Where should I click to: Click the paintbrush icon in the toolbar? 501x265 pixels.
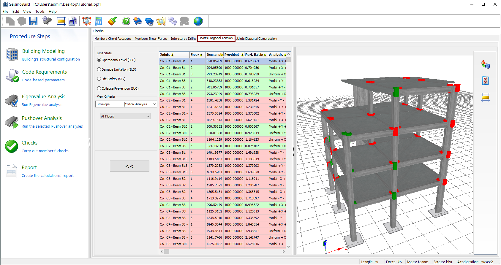coord(112,21)
